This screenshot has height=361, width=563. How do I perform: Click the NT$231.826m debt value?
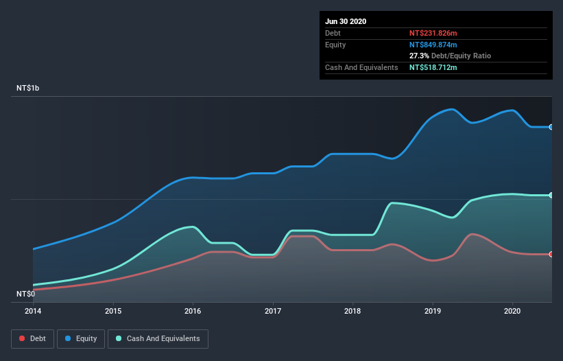point(433,33)
